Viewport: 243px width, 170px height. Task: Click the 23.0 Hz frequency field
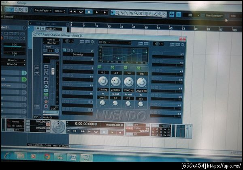pos(103,90)
